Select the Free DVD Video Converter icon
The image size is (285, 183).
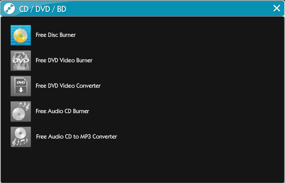[21, 86]
